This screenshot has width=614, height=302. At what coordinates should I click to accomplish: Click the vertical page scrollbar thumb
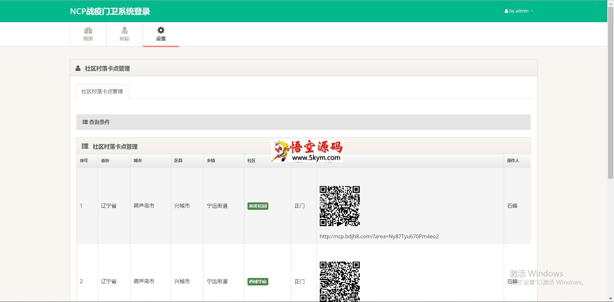610,93
